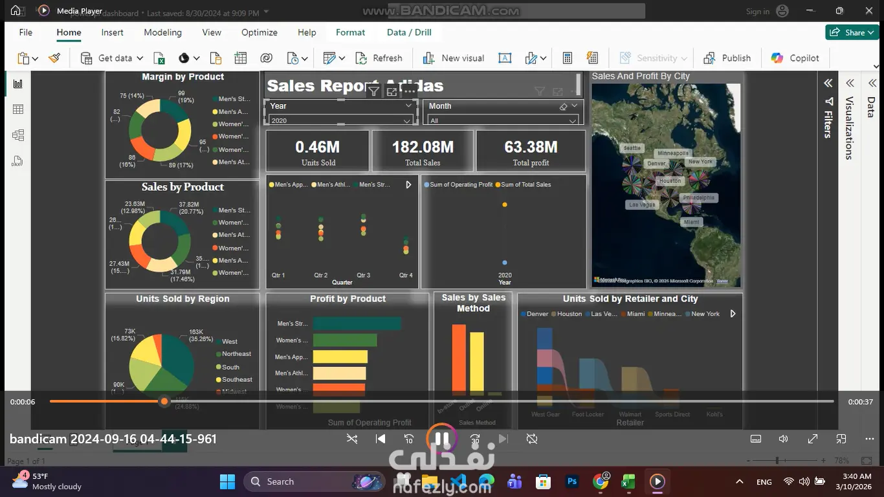Open Focus mode on the Year slicer
This screenshot has width=884, height=497.
coord(392,91)
